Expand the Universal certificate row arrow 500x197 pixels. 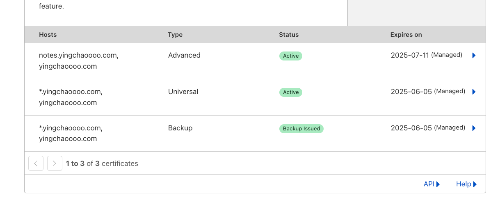pyautogui.click(x=474, y=92)
